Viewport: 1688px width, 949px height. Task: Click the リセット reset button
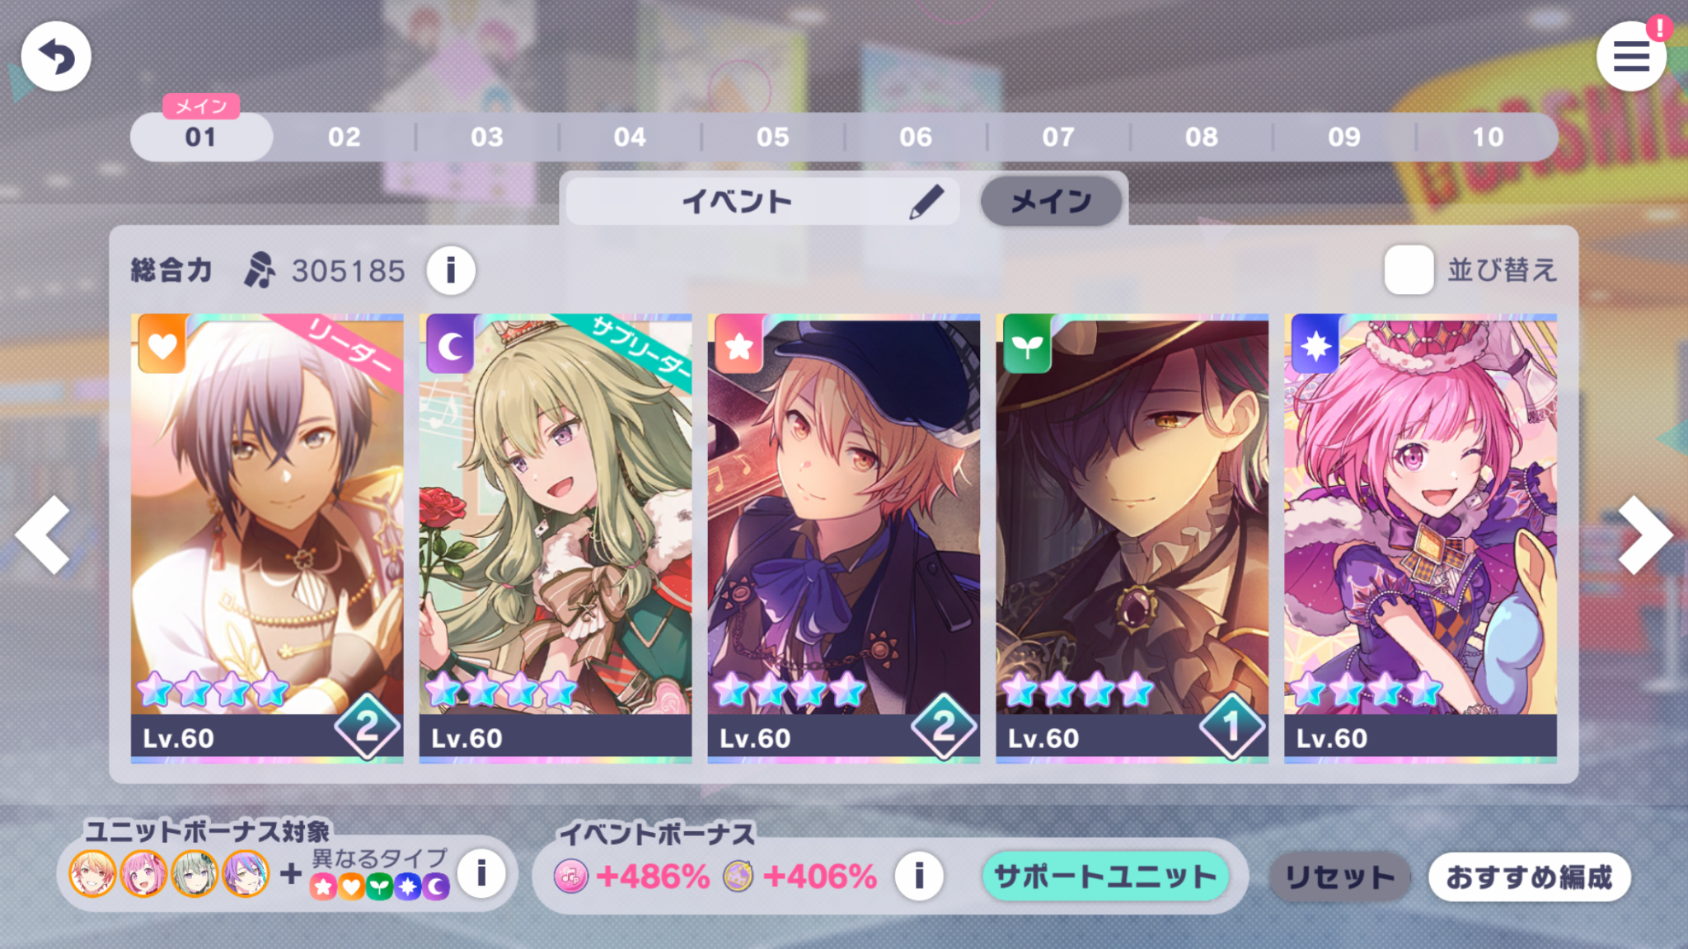[1340, 877]
